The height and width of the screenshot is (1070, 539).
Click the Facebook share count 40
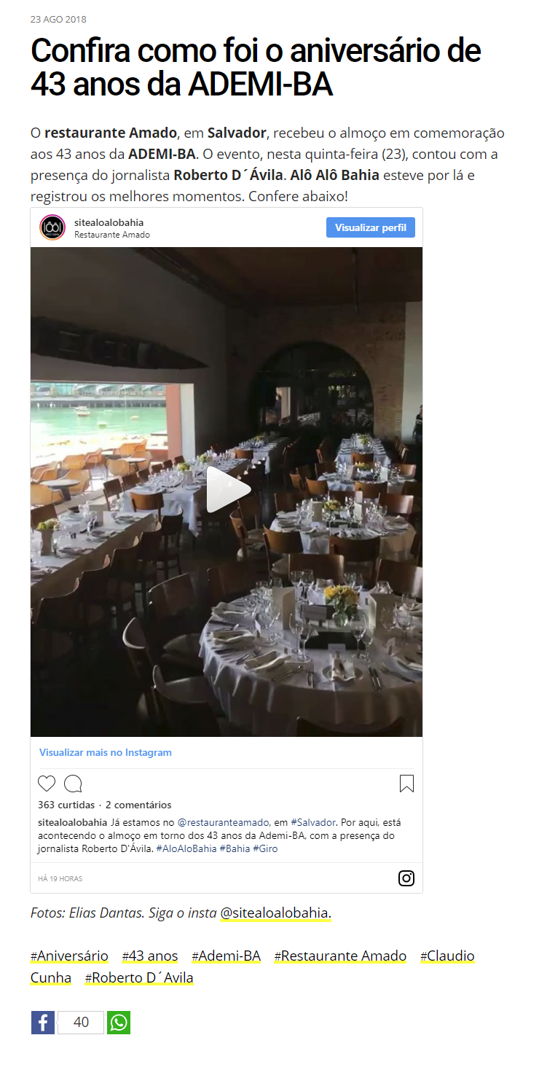[x=81, y=1023]
